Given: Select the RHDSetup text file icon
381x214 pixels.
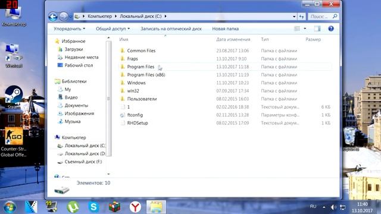Looking at the screenshot, I should pos(123,123).
